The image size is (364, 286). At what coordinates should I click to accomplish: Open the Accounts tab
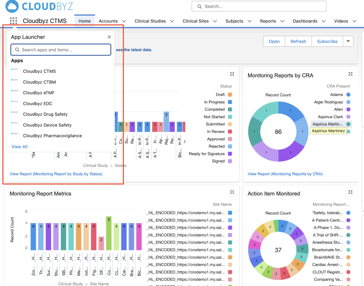tap(108, 21)
